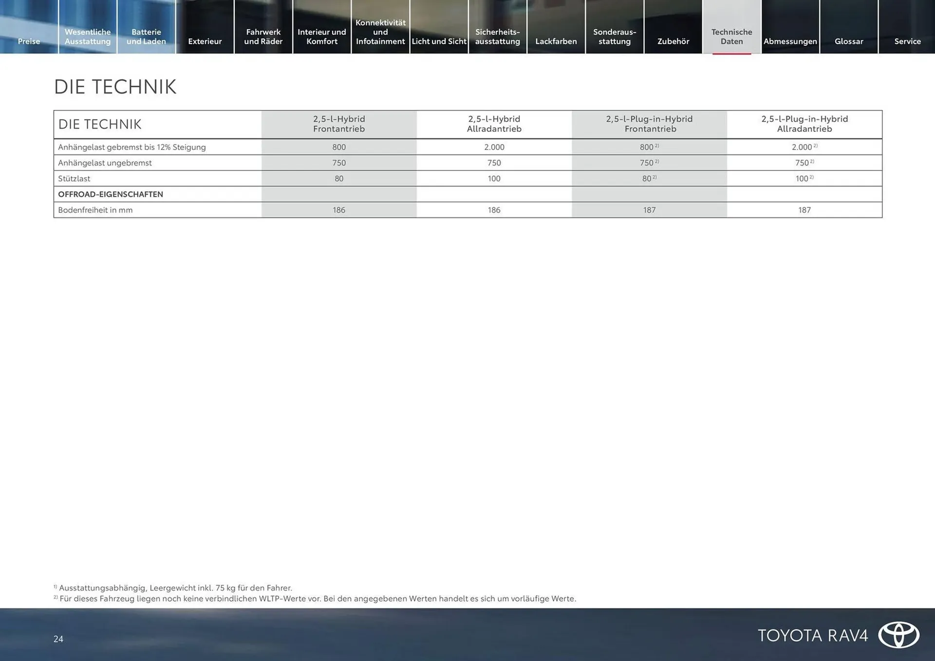Image resolution: width=935 pixels, height=661 pixels.
Task: Navigate to Konnektivität und Infotainment
Action: tap(380, 32)
